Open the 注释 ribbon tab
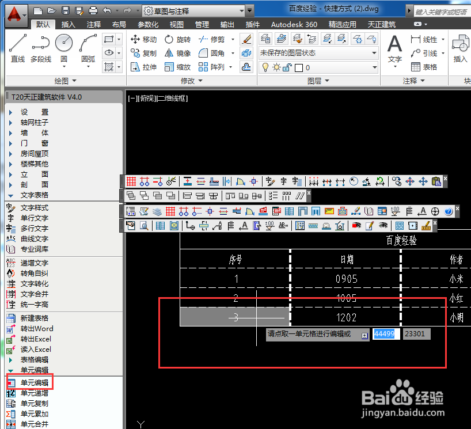This screenshot has width=471, height=429. 94,24
